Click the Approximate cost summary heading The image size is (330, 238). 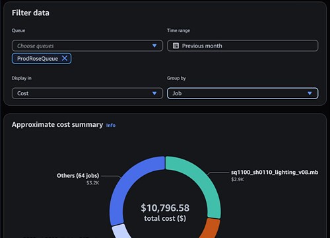coord(57,125)
